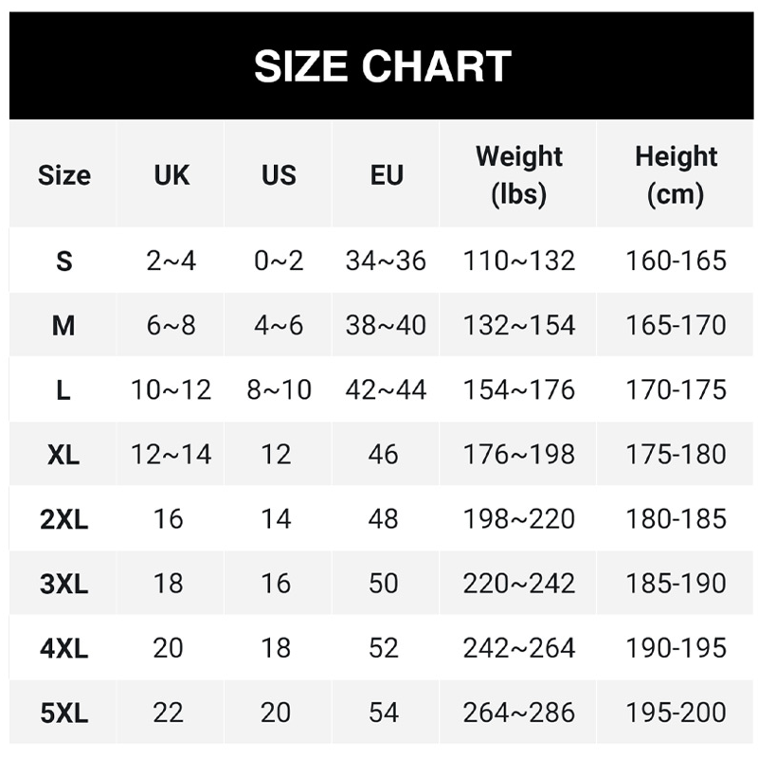
Task: Click the US column header
Action: (279, 175)
